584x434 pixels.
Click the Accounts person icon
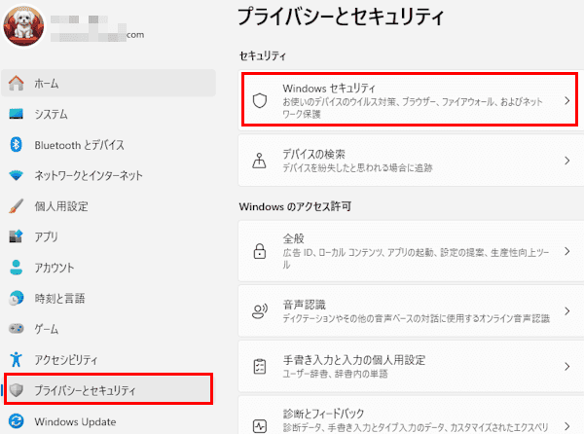[16, 268]
